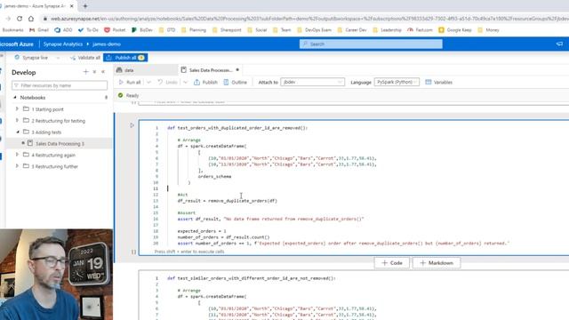Open the Synapse live mode dropdown

point(36,58)
